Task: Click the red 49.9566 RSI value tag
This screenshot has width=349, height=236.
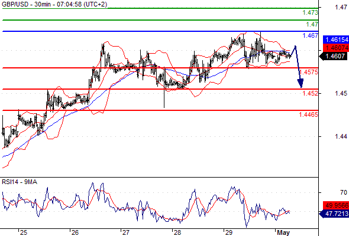Action: [x=335, y=205]
